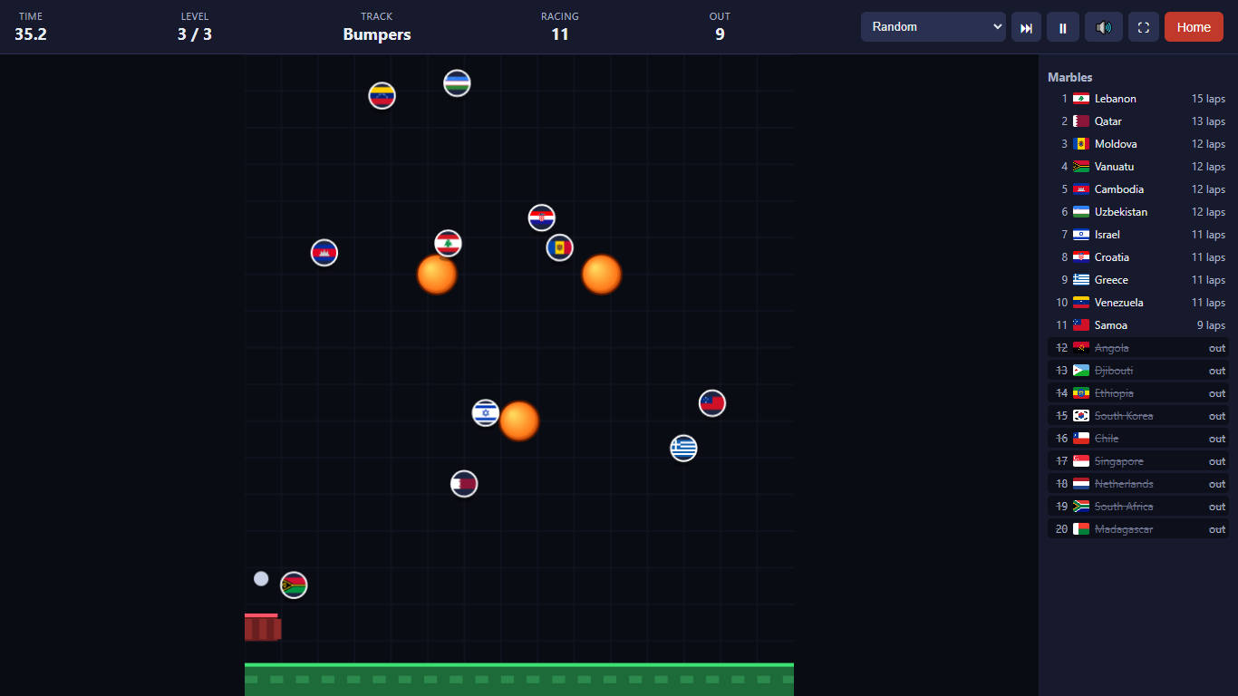The width and height of the screenshot is (1238, 696).
Task: Select the Greece flag in the marbles list
Action: point(1081,280)
